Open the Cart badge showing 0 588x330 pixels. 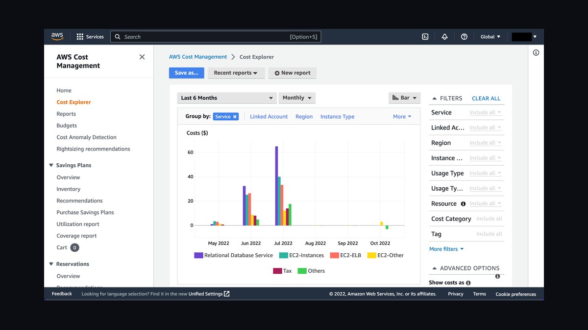[74, 247]
